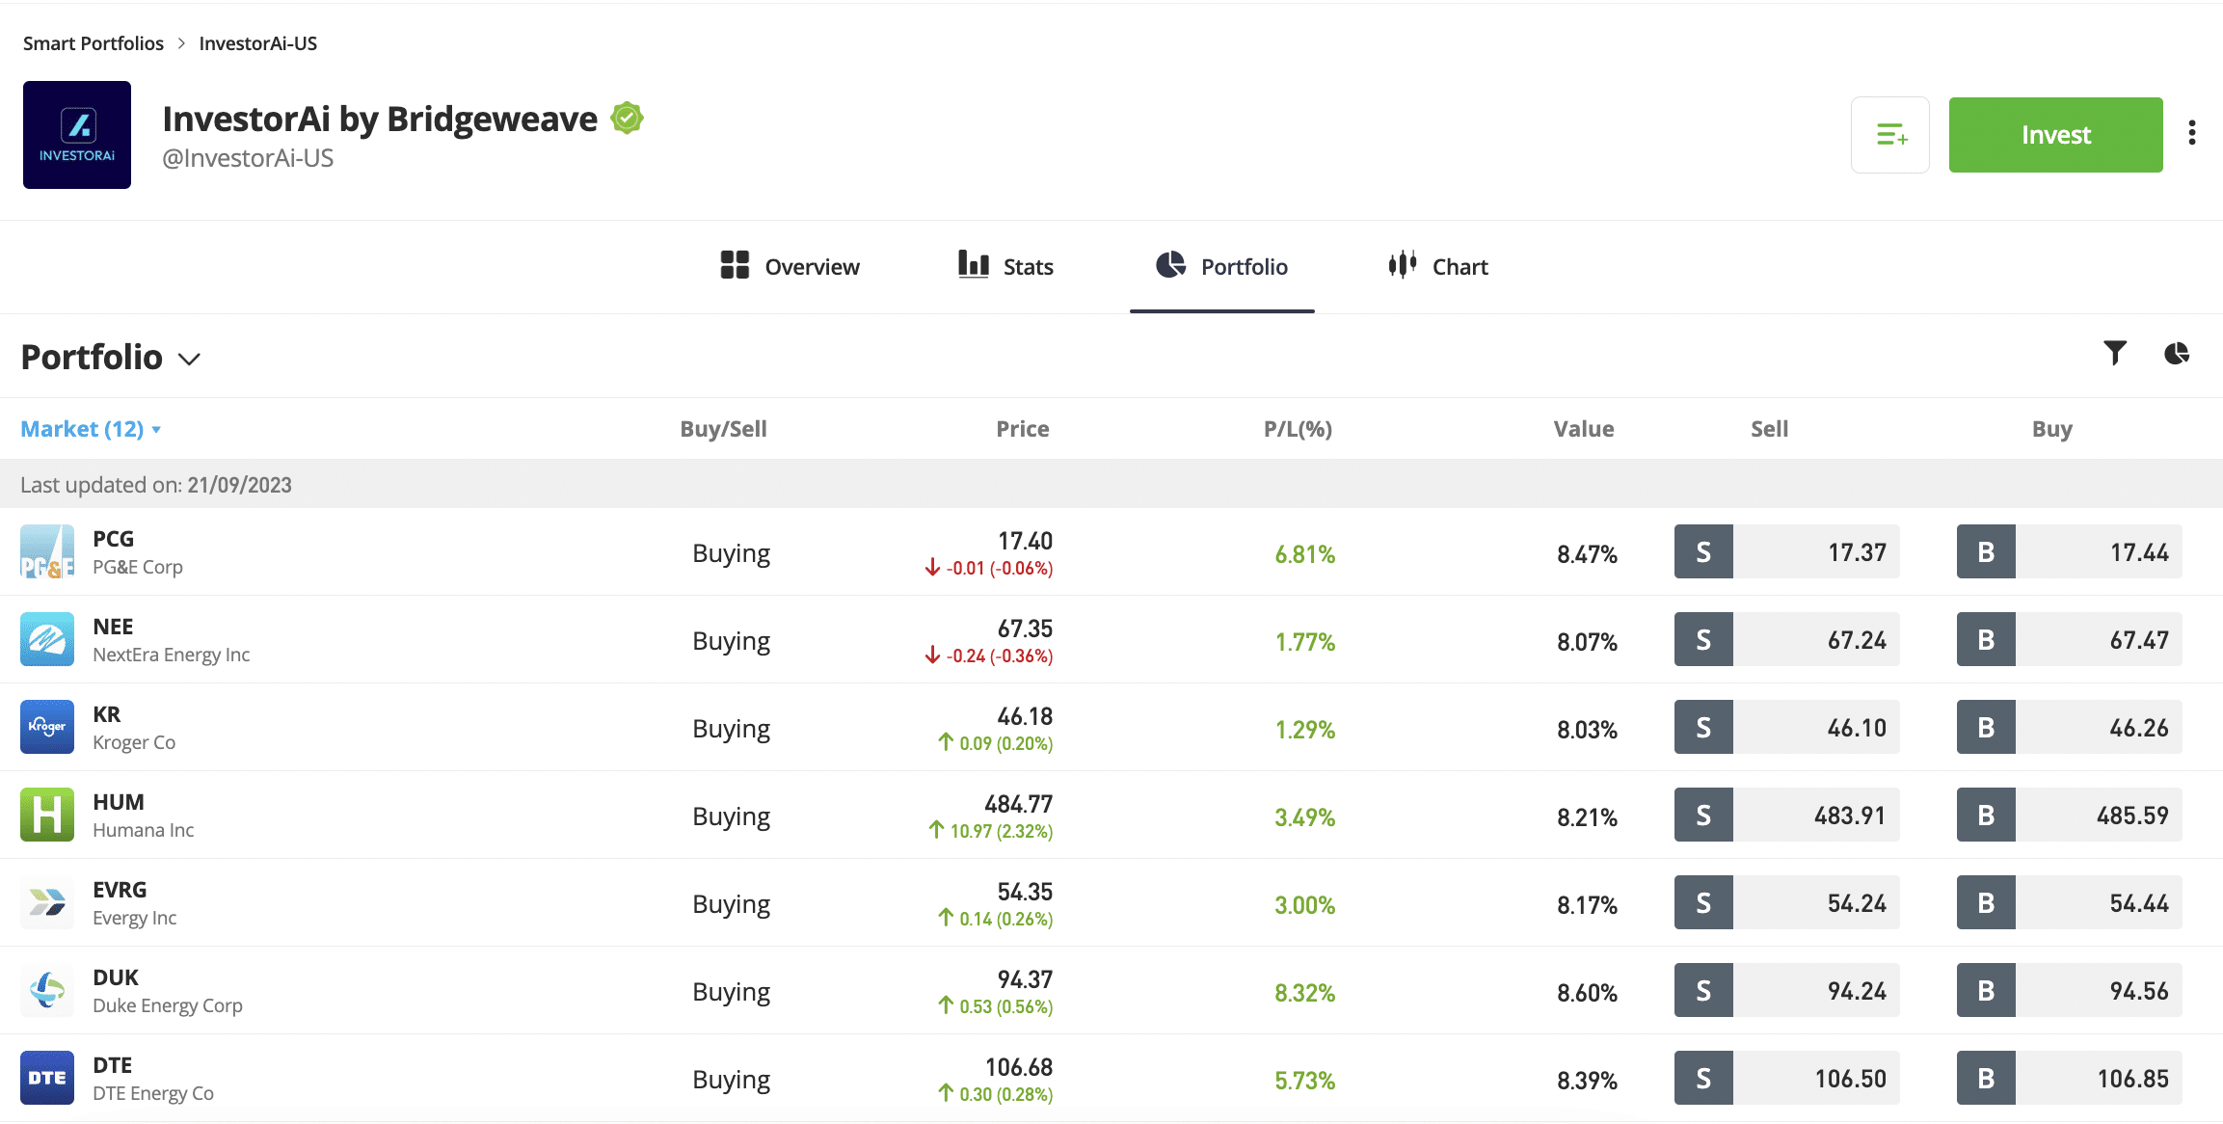Click the Buy/Sell column header
Screen dimensions: 2223x1124
[723, 429]
